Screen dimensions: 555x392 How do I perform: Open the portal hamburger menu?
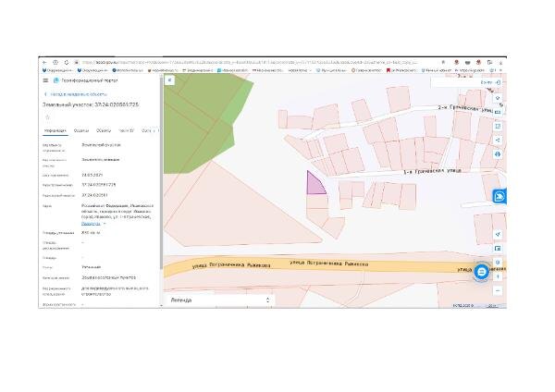pos(45,80)
